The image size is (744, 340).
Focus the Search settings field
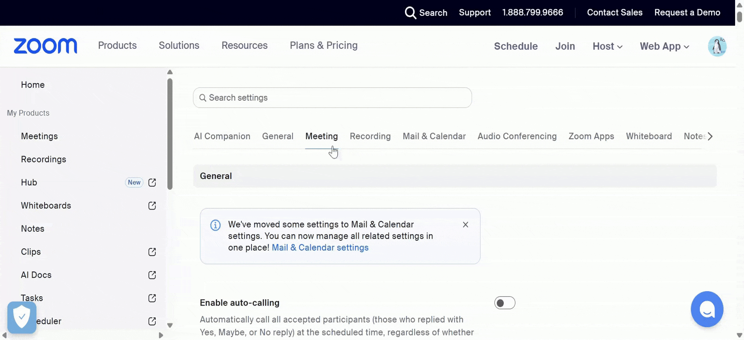(x=332, y=98)
